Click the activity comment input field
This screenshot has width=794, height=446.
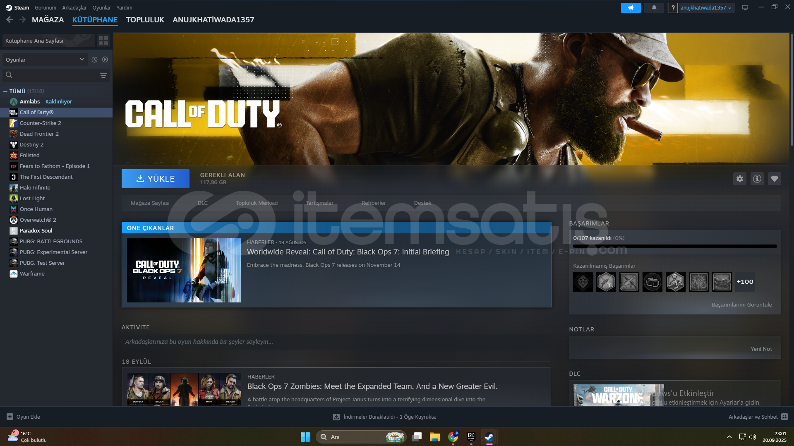tap(336, 342)
